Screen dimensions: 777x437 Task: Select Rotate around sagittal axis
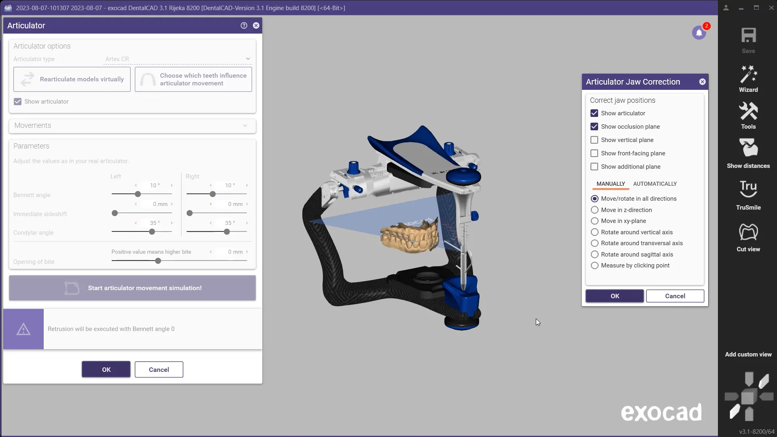click(594, 255)
